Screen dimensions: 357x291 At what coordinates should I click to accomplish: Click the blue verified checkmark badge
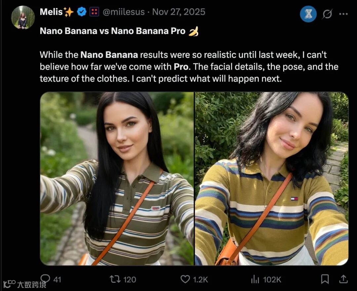[x=82, y=12]
